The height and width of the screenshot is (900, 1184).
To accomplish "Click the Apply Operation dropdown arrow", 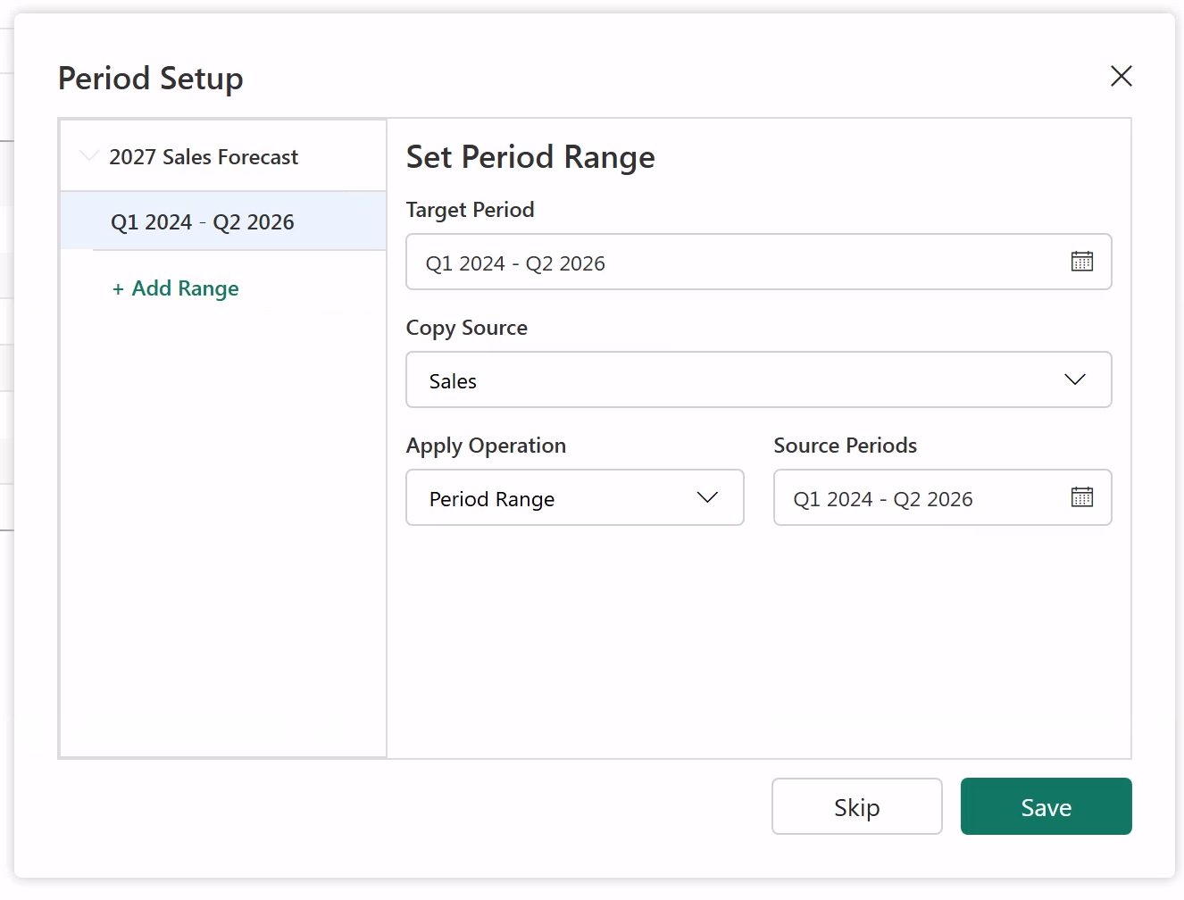I will pos(707,497).
